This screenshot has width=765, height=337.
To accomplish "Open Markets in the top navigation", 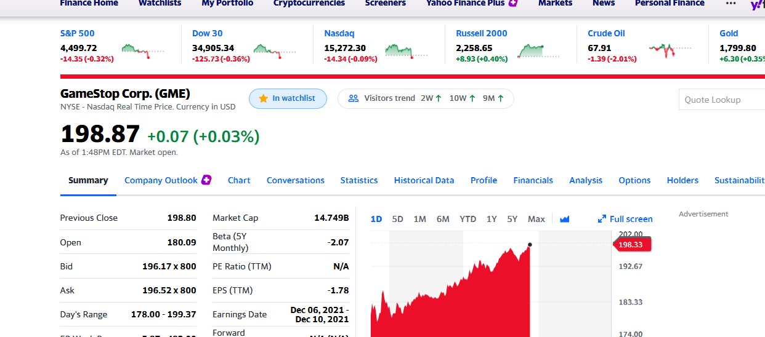I will click(555, 3).
